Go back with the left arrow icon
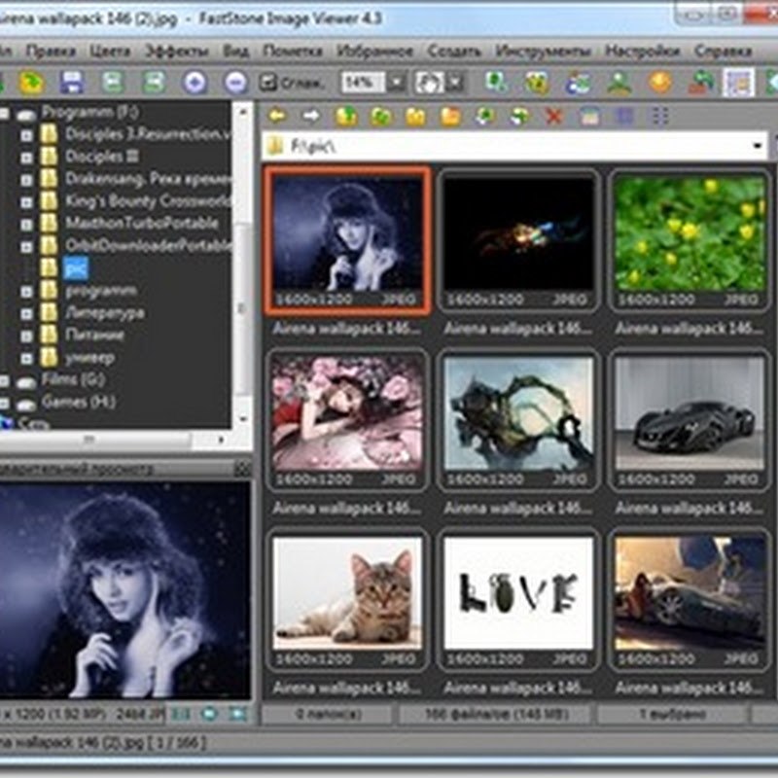Viewport: 778px width, 778px height. (277, 116)
